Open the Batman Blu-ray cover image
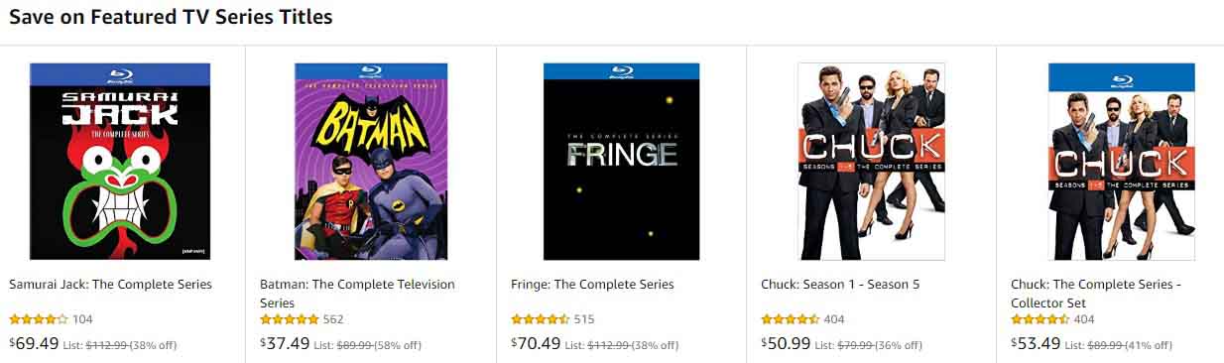 tap(371, 162)
